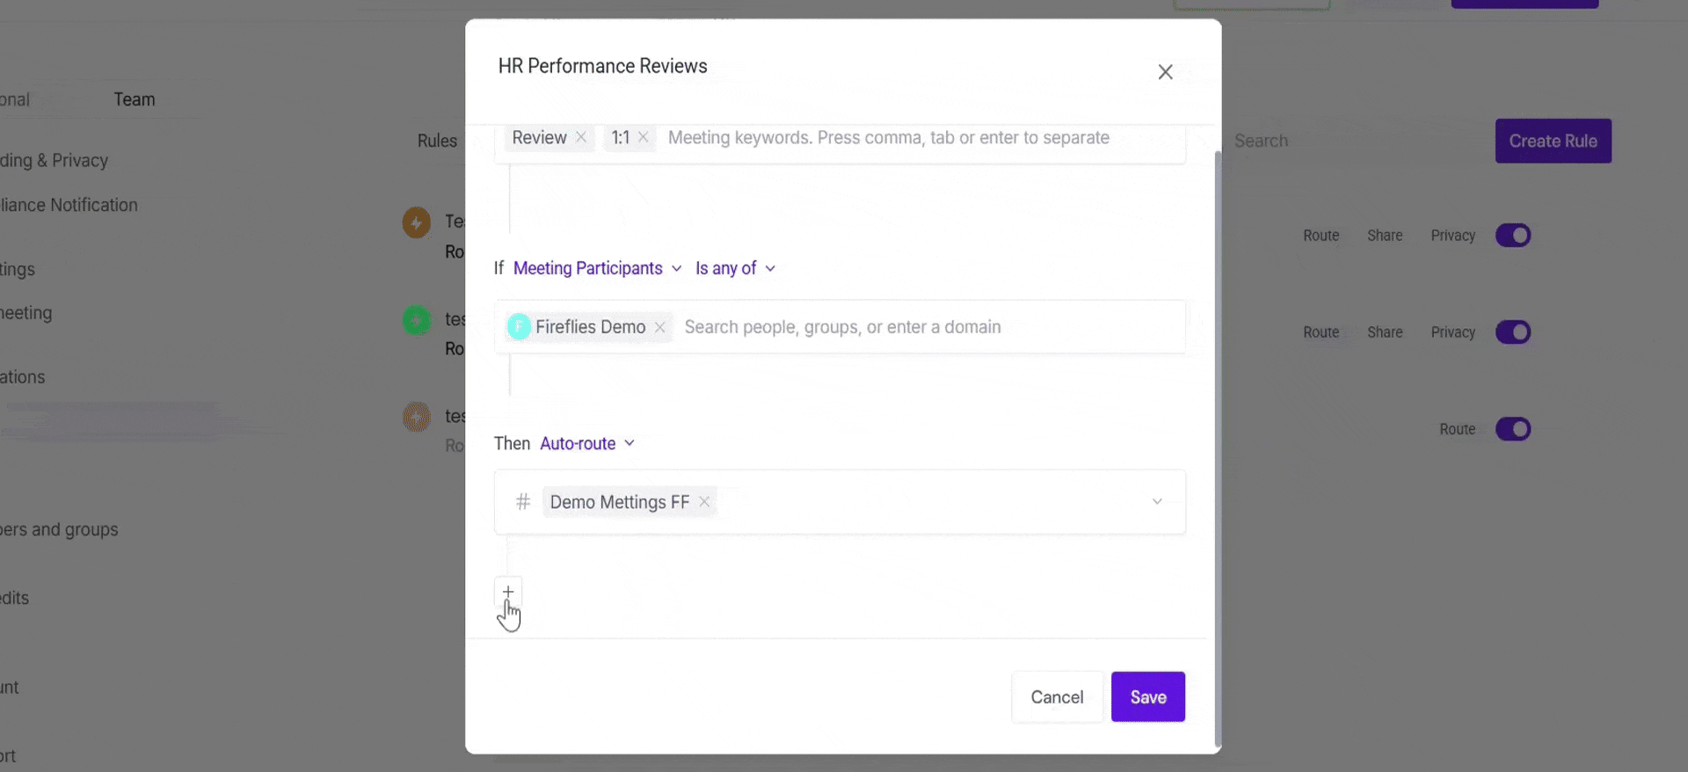The height and width of the screenshot is (772, 1688).
Task: Open the Meeting Participants condition dropdown
Action: pyautogui.click(x=597, y=268)
